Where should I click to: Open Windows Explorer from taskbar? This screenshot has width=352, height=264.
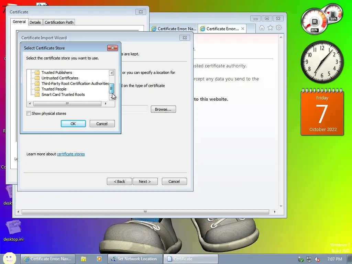tap(84, 259)
